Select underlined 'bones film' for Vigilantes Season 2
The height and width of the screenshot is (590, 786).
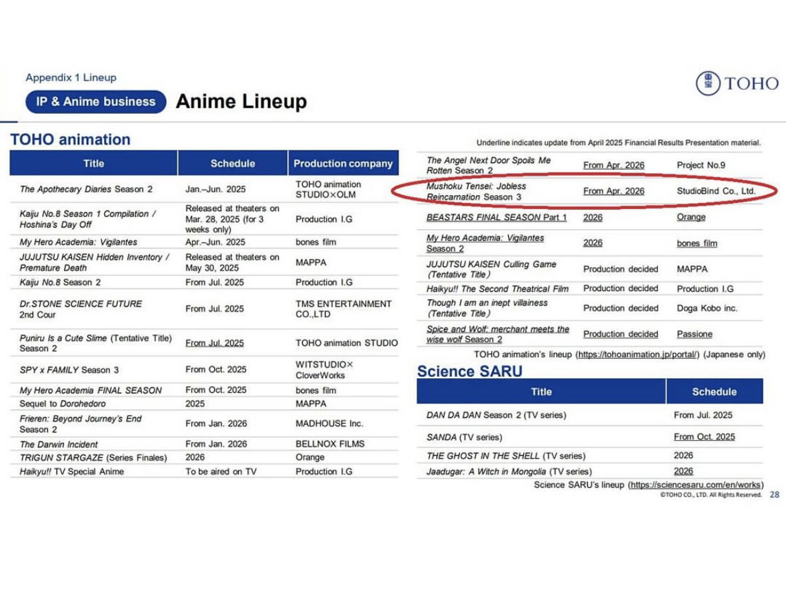tap(697, 244)
